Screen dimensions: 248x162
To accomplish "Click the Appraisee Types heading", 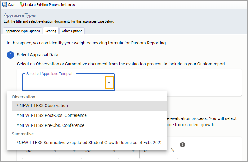I will (x=20, y=15).
